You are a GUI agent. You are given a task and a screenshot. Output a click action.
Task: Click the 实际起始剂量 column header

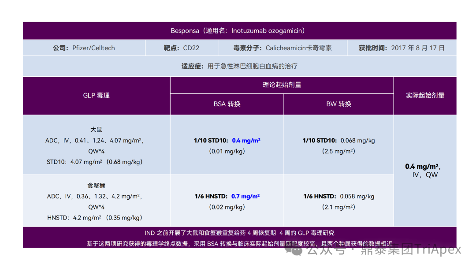(425, 96)
